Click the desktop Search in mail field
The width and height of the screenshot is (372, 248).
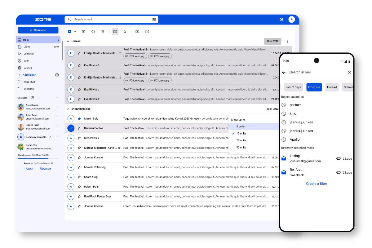click(112, 20)
